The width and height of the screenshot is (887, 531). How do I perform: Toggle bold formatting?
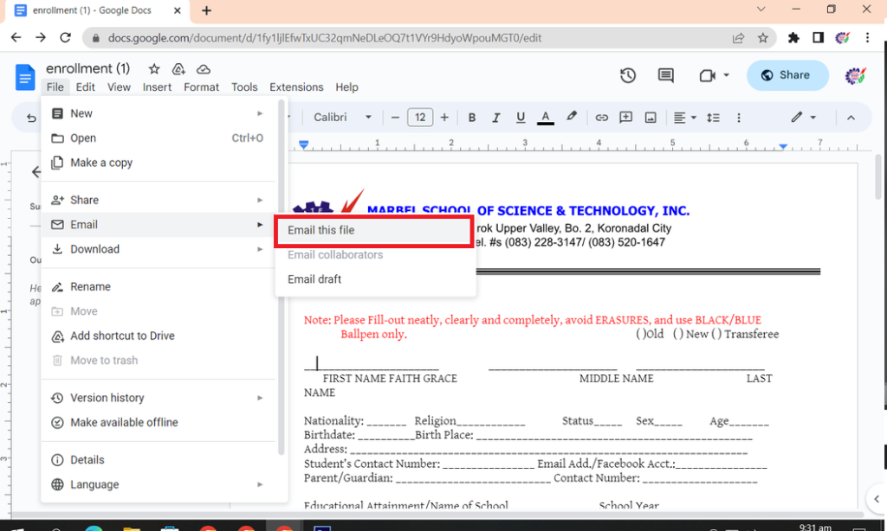click(x=471, y=117)
